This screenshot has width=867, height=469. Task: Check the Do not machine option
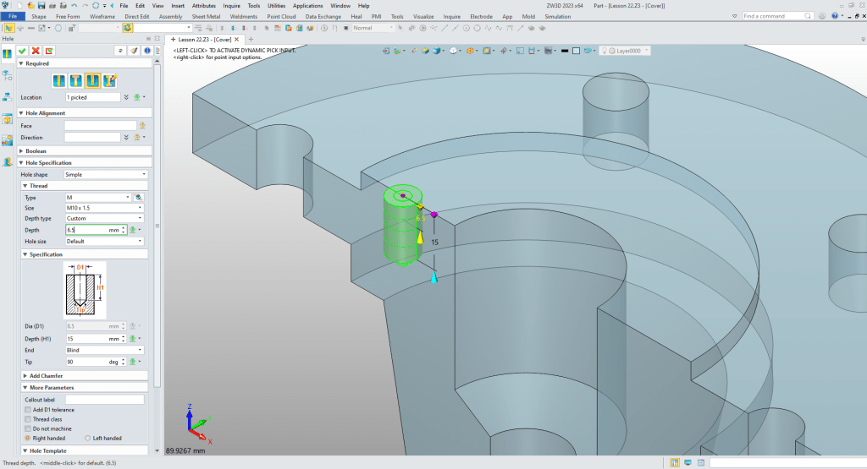click(x=28, y=428)
